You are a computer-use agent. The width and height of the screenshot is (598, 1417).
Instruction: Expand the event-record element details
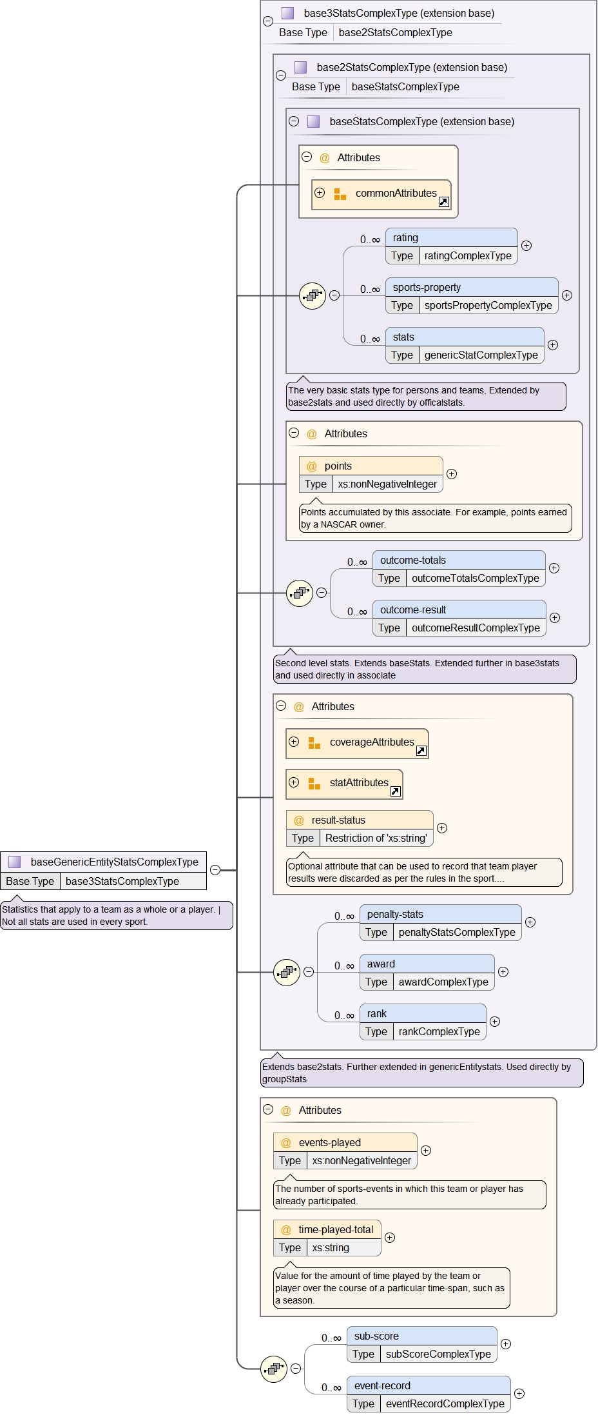tap(519, 1394)
